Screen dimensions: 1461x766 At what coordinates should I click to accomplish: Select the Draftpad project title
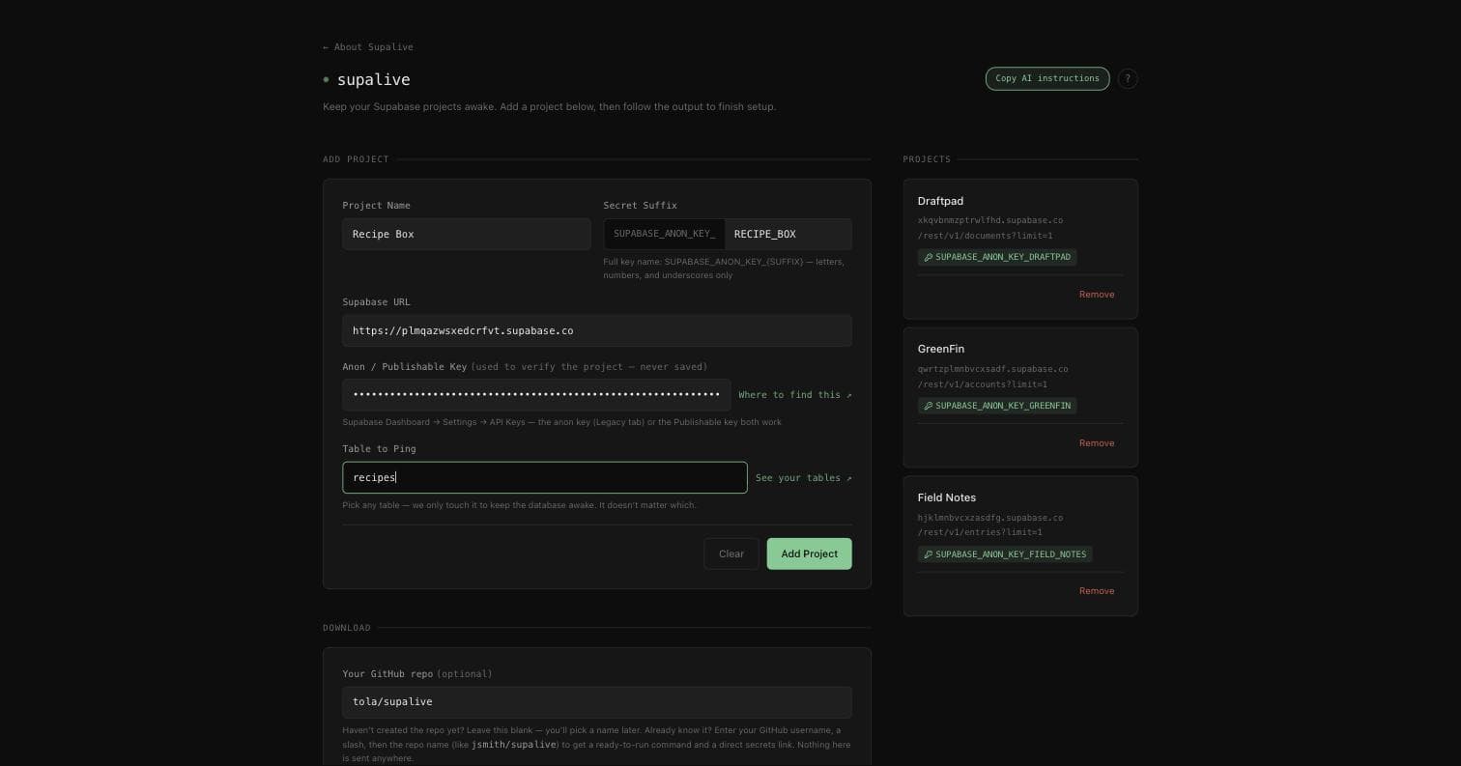point(940,201)
